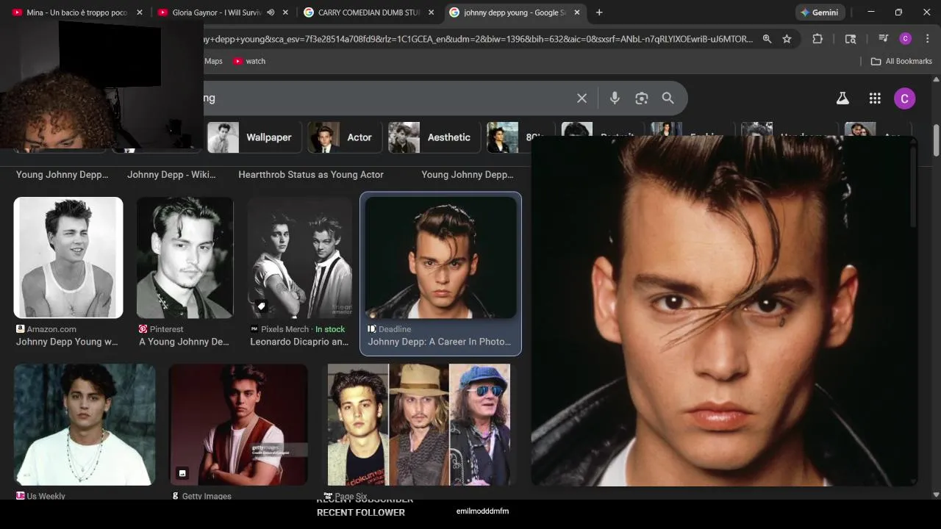Click the Pixels Merch In stock label
Image resolution: width=941 pixels, height=529 pixels.
point(330,329)
